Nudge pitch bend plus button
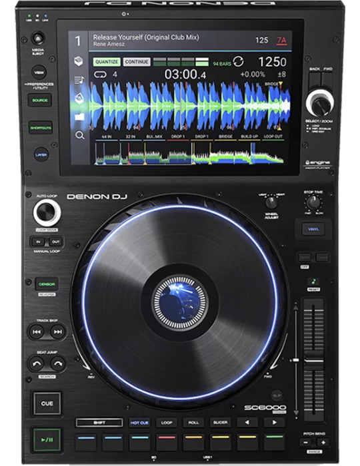This screenshot has height=466, width=360. (323, 443)
